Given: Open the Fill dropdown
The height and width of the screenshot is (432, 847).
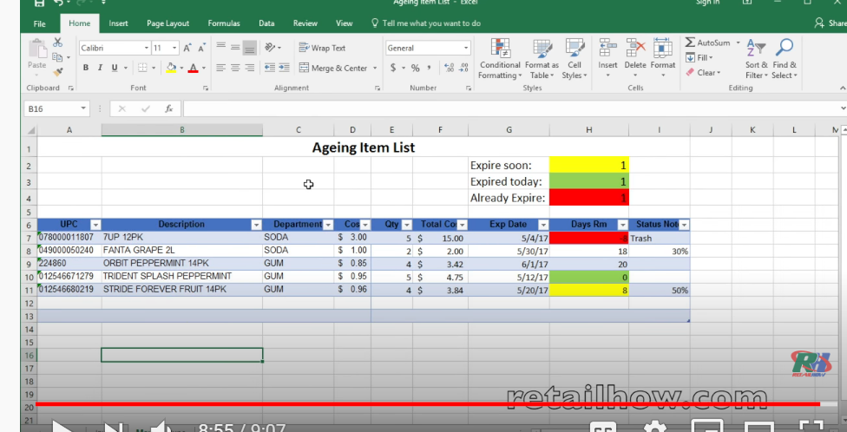Looking at the screenshot, I should (699, 58).
